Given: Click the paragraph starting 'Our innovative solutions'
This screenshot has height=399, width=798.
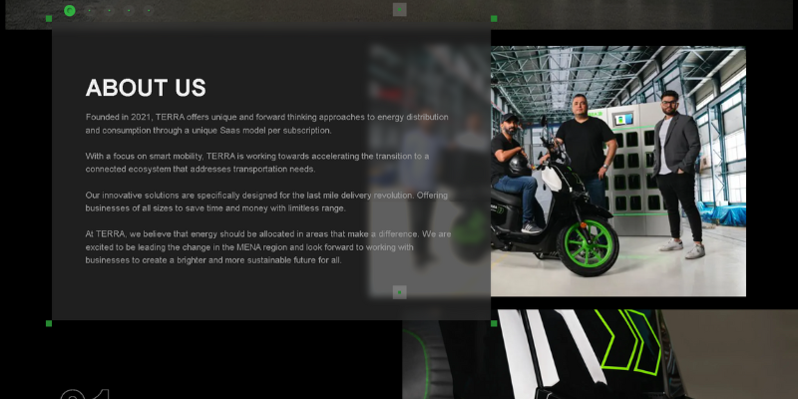Looking at the screenshot, I should 266,201.
